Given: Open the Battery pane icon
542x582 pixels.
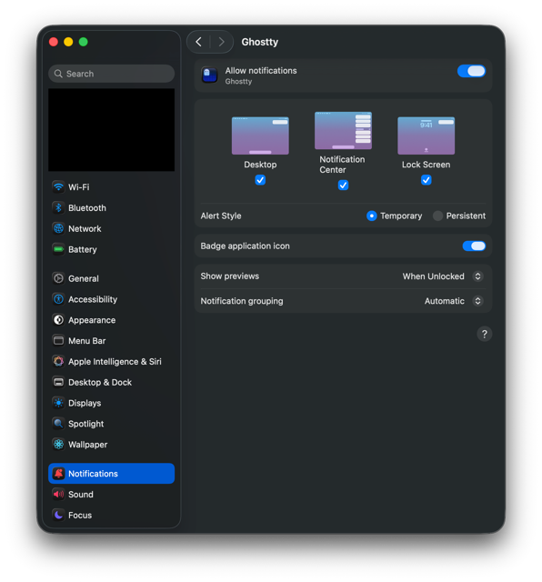Looking at the screenshot, I should click(x=58, y=249).
